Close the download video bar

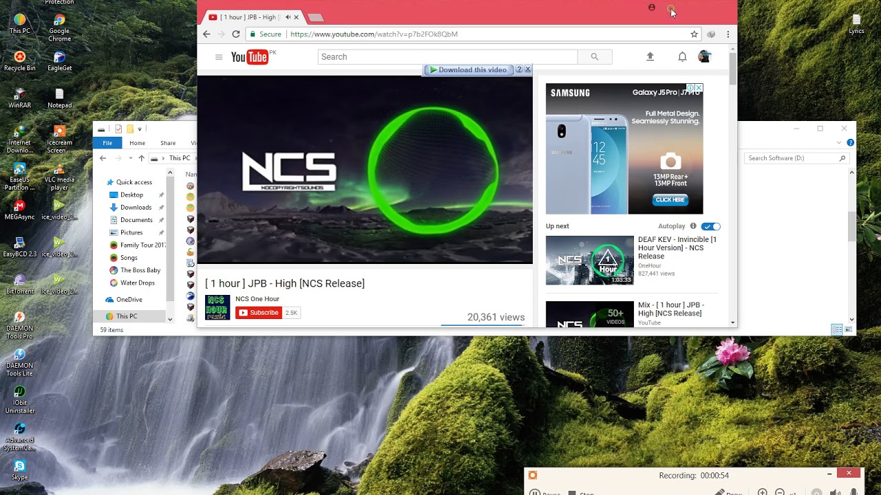coord(528,69)
